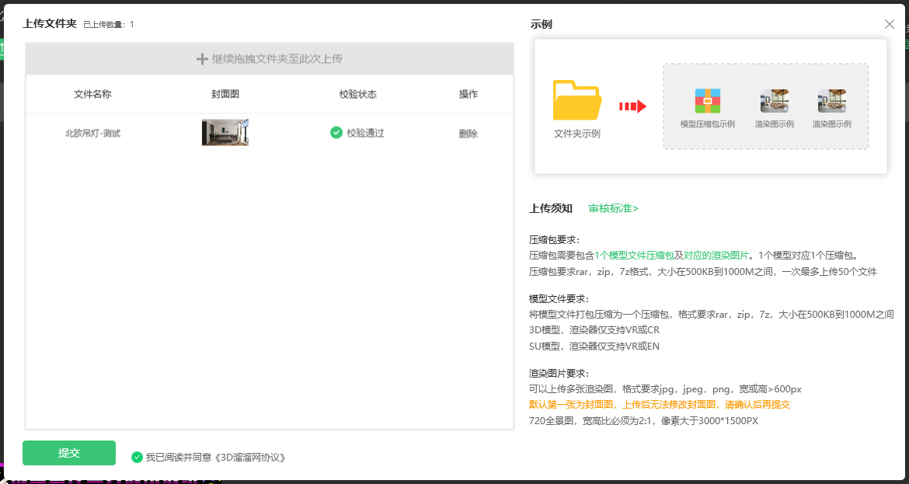
Task: Open the 审核标准> review standards link
Action: (x=613, y=209)
